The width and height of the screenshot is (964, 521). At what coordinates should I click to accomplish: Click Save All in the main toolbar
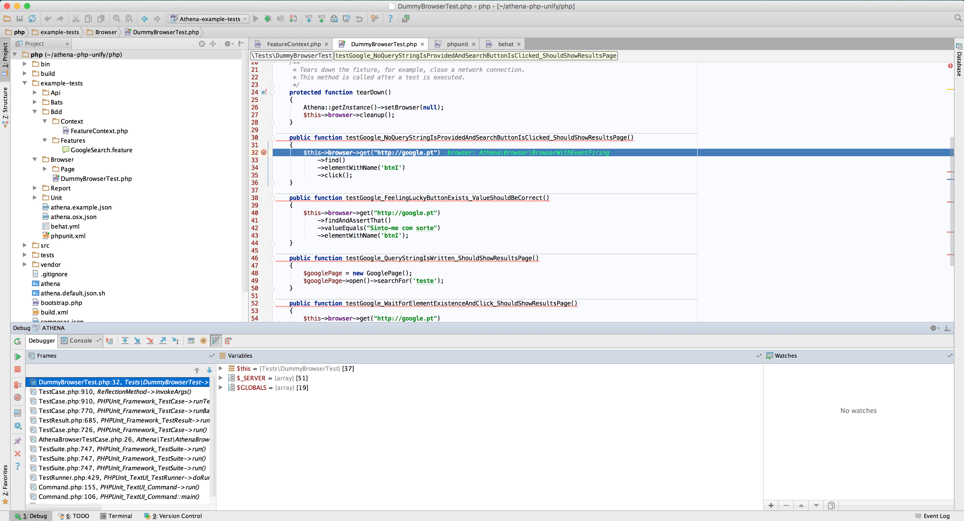click(x=19, y=19)
